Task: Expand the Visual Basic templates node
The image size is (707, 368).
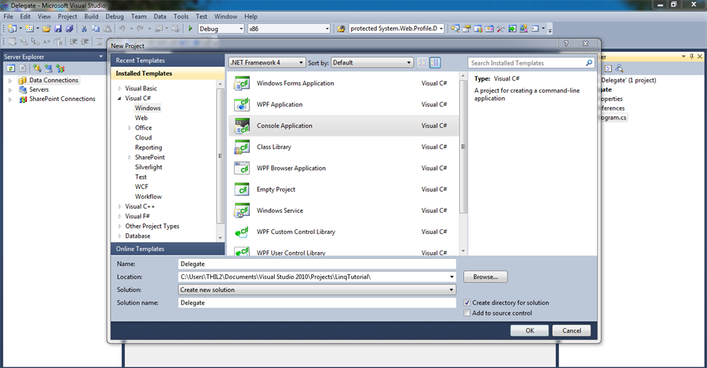Action: click(x=120, y=88)
